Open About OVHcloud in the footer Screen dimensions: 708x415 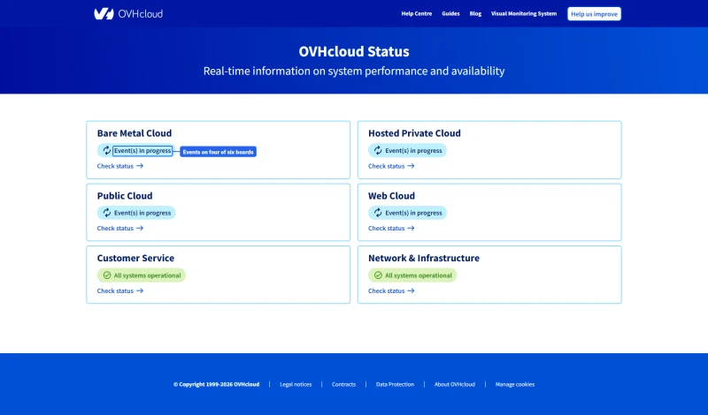tap(455, 384)
